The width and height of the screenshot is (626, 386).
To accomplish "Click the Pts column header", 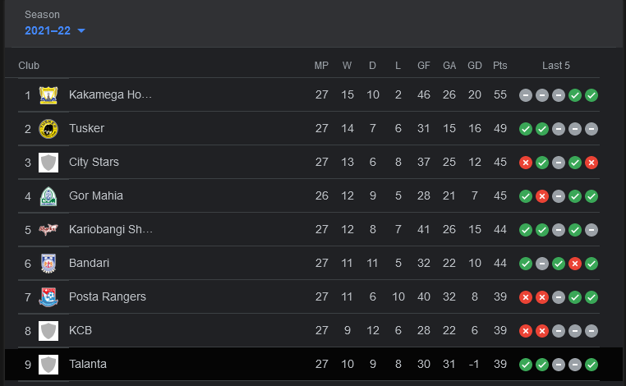I will 499,66.
